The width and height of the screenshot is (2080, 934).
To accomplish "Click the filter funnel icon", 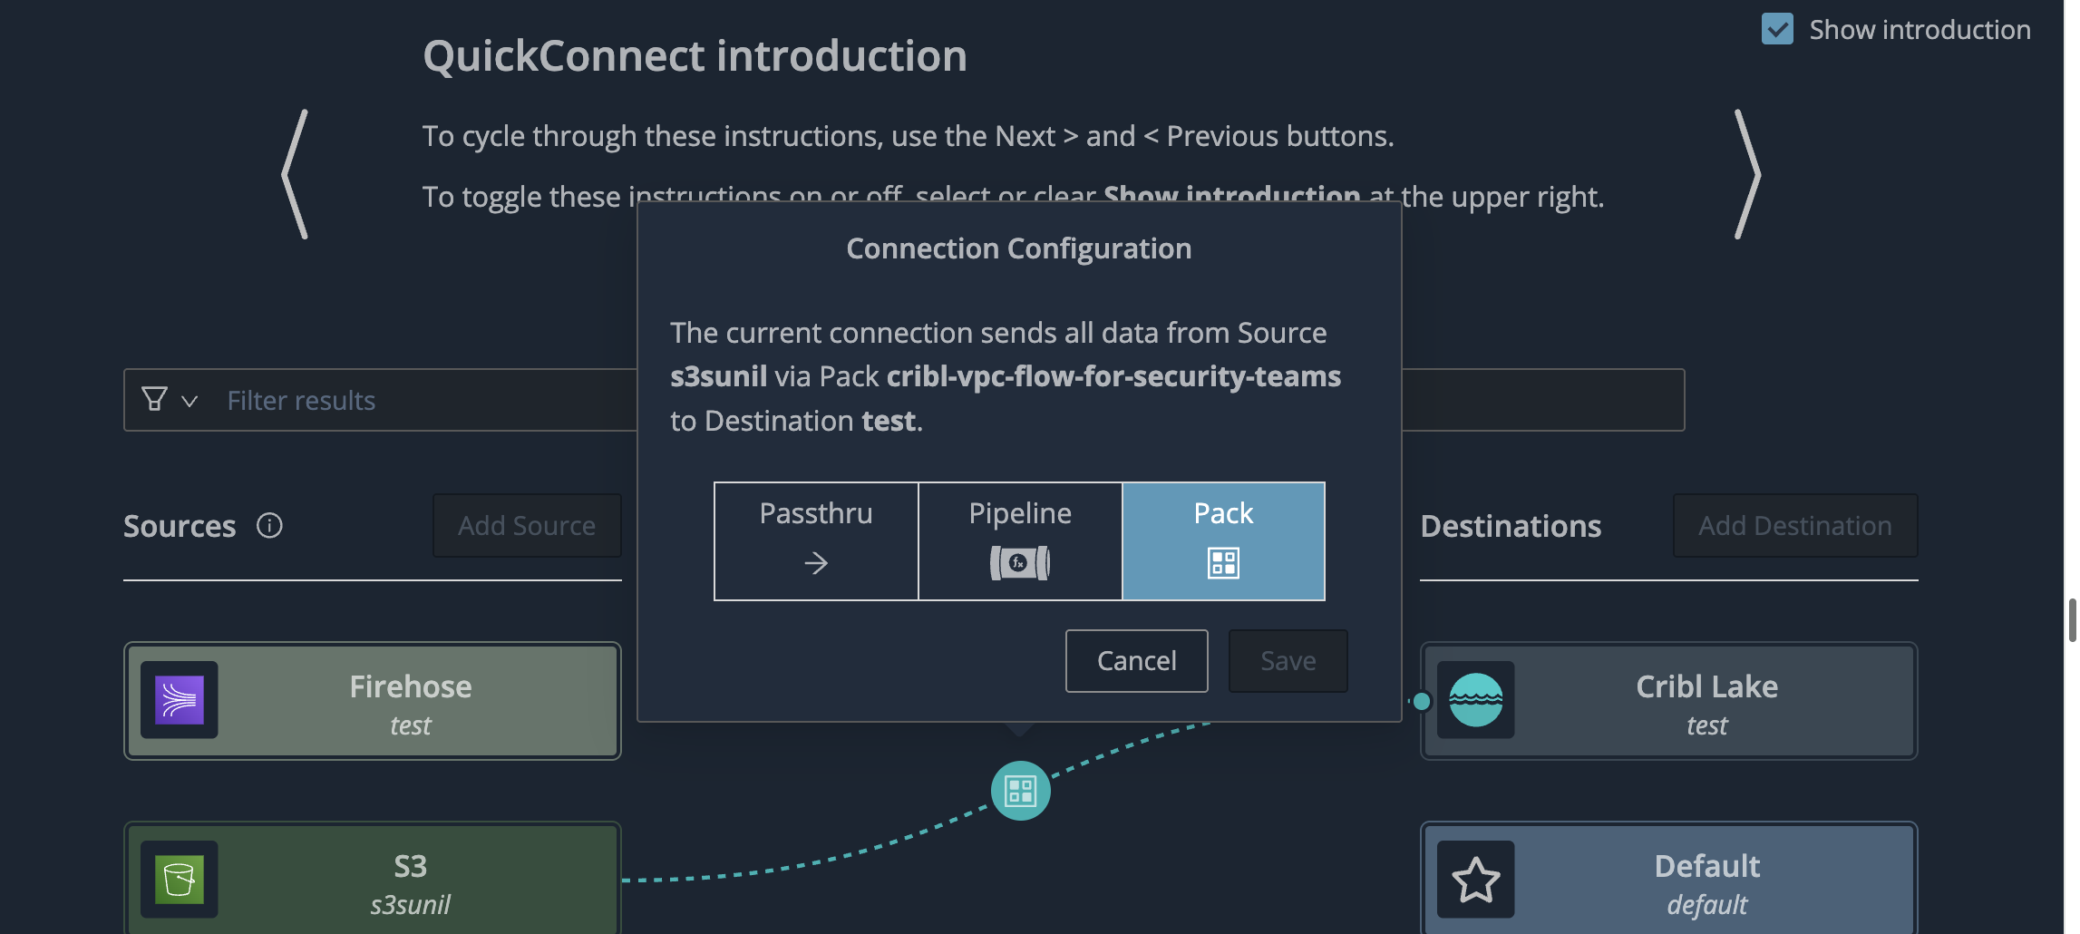I will pos(154,399).
